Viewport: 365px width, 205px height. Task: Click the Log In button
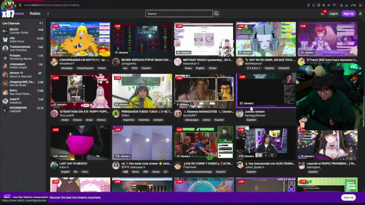[333, 14]
